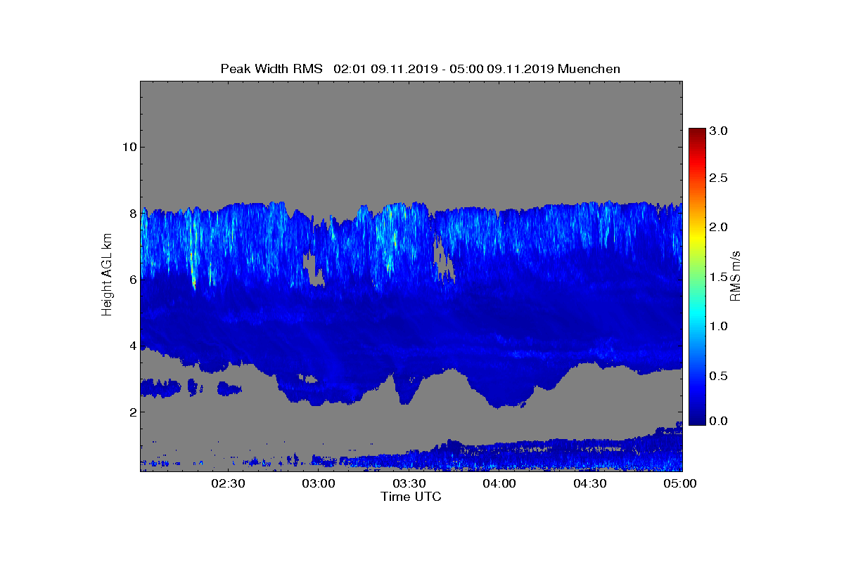The width and height of the screenshot is (844, 562).
Task: Click the colorbar label '3.0'
Action: point(718,131)
